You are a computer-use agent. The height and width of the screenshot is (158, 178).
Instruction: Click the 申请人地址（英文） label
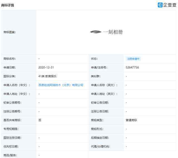pos(104,94)
